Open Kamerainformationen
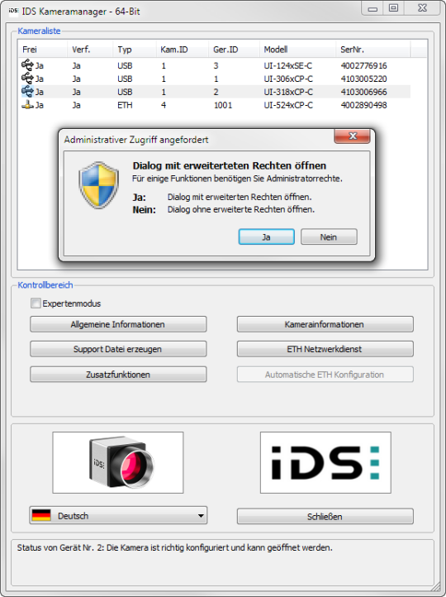The height and width of the screenshot is (597, 446). pos(325,324)
